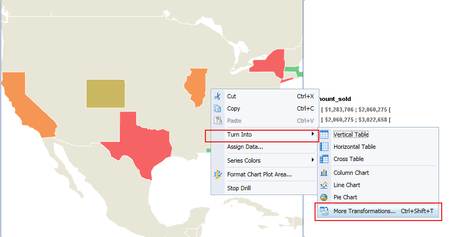The image size is (455, 237).
Task: Choose Copy from the context menu
Action: pyautogui.click(x=264, y=108)
